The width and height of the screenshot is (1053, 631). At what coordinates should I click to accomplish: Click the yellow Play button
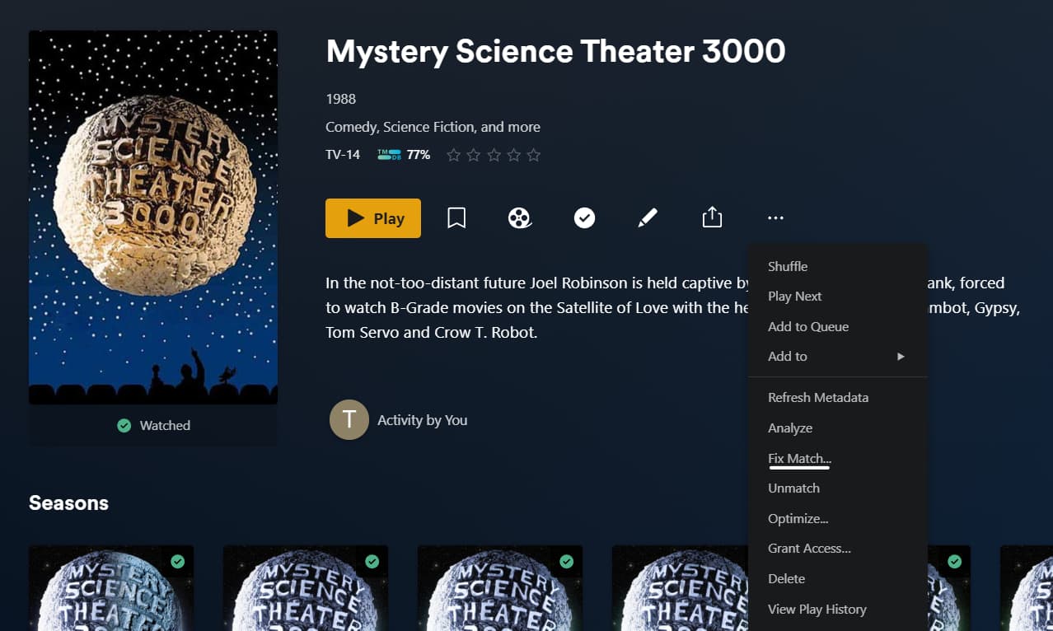tap(373, 218)
